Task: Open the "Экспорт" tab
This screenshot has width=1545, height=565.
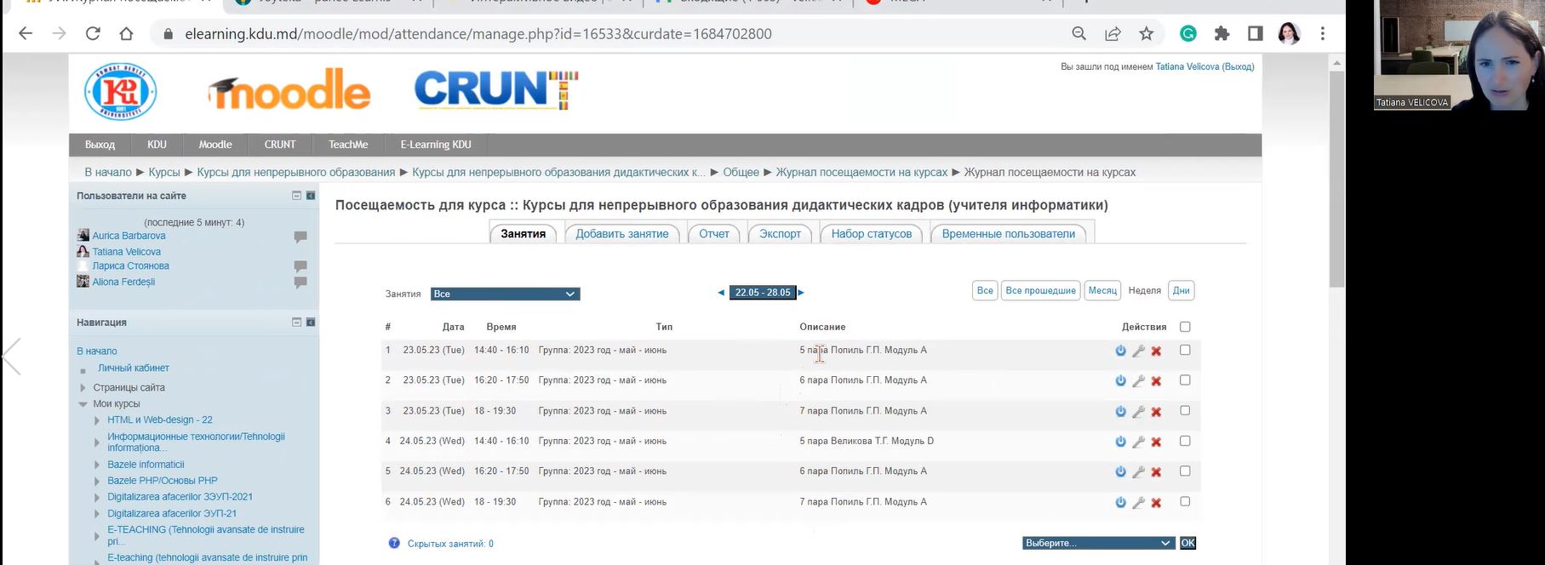Action: (780, 234)
